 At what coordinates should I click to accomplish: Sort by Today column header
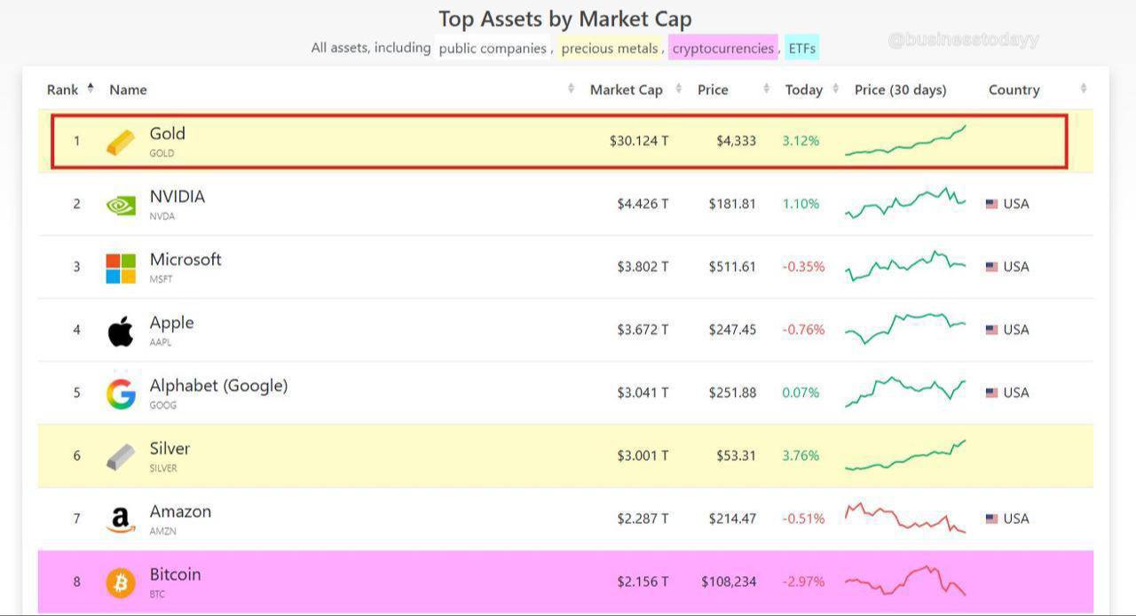[x=803, y=90]
